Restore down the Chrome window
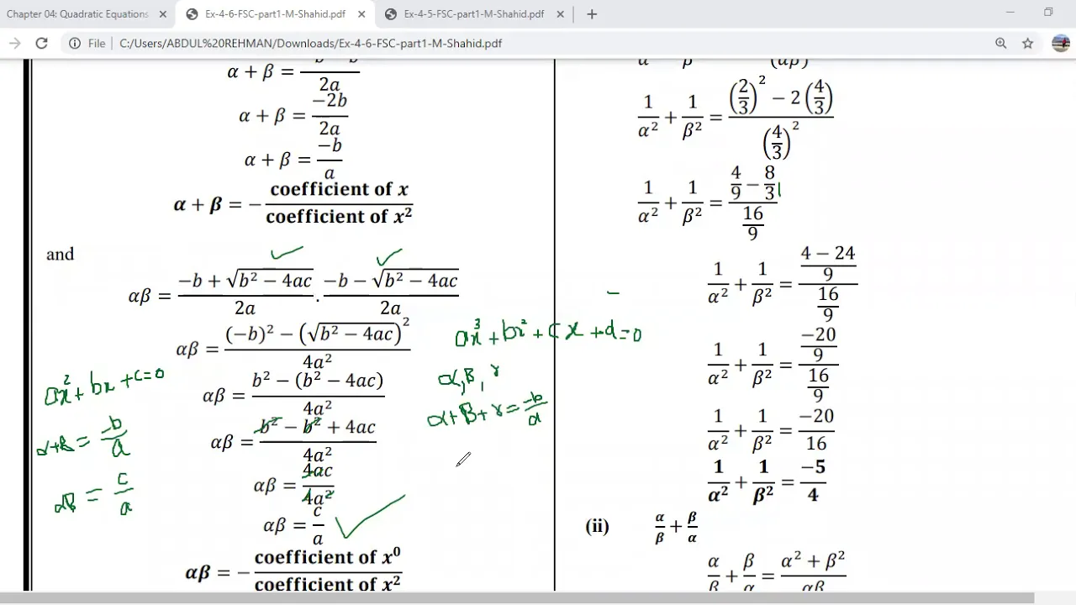 click(1048, 13)
